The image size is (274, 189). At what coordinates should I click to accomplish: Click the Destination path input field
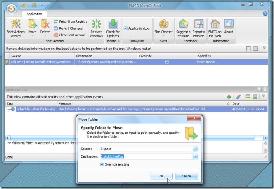pyautogui.click(x=146, y=156)
